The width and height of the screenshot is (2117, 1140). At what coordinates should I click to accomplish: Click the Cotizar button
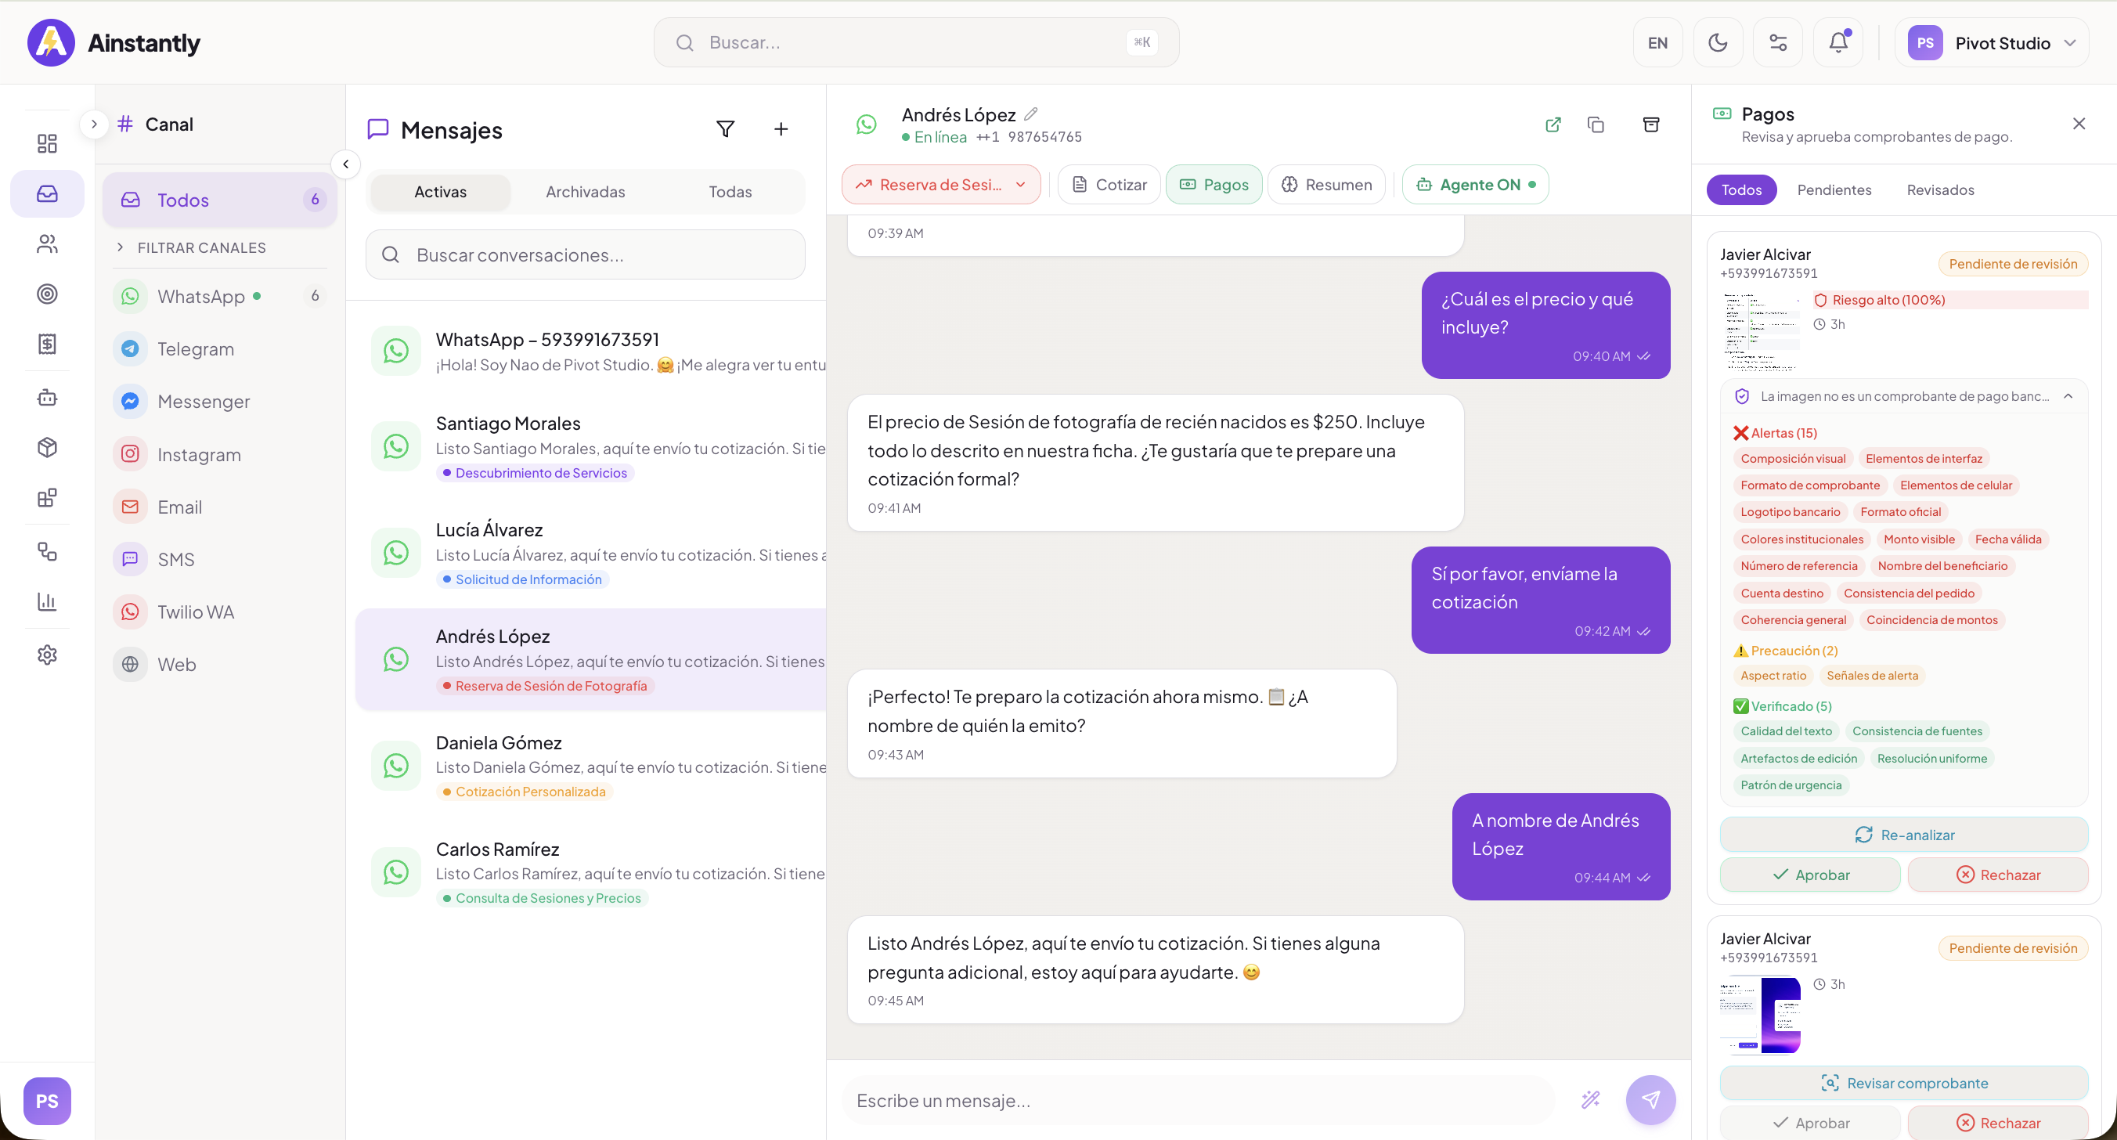[x=1109, y=184]
